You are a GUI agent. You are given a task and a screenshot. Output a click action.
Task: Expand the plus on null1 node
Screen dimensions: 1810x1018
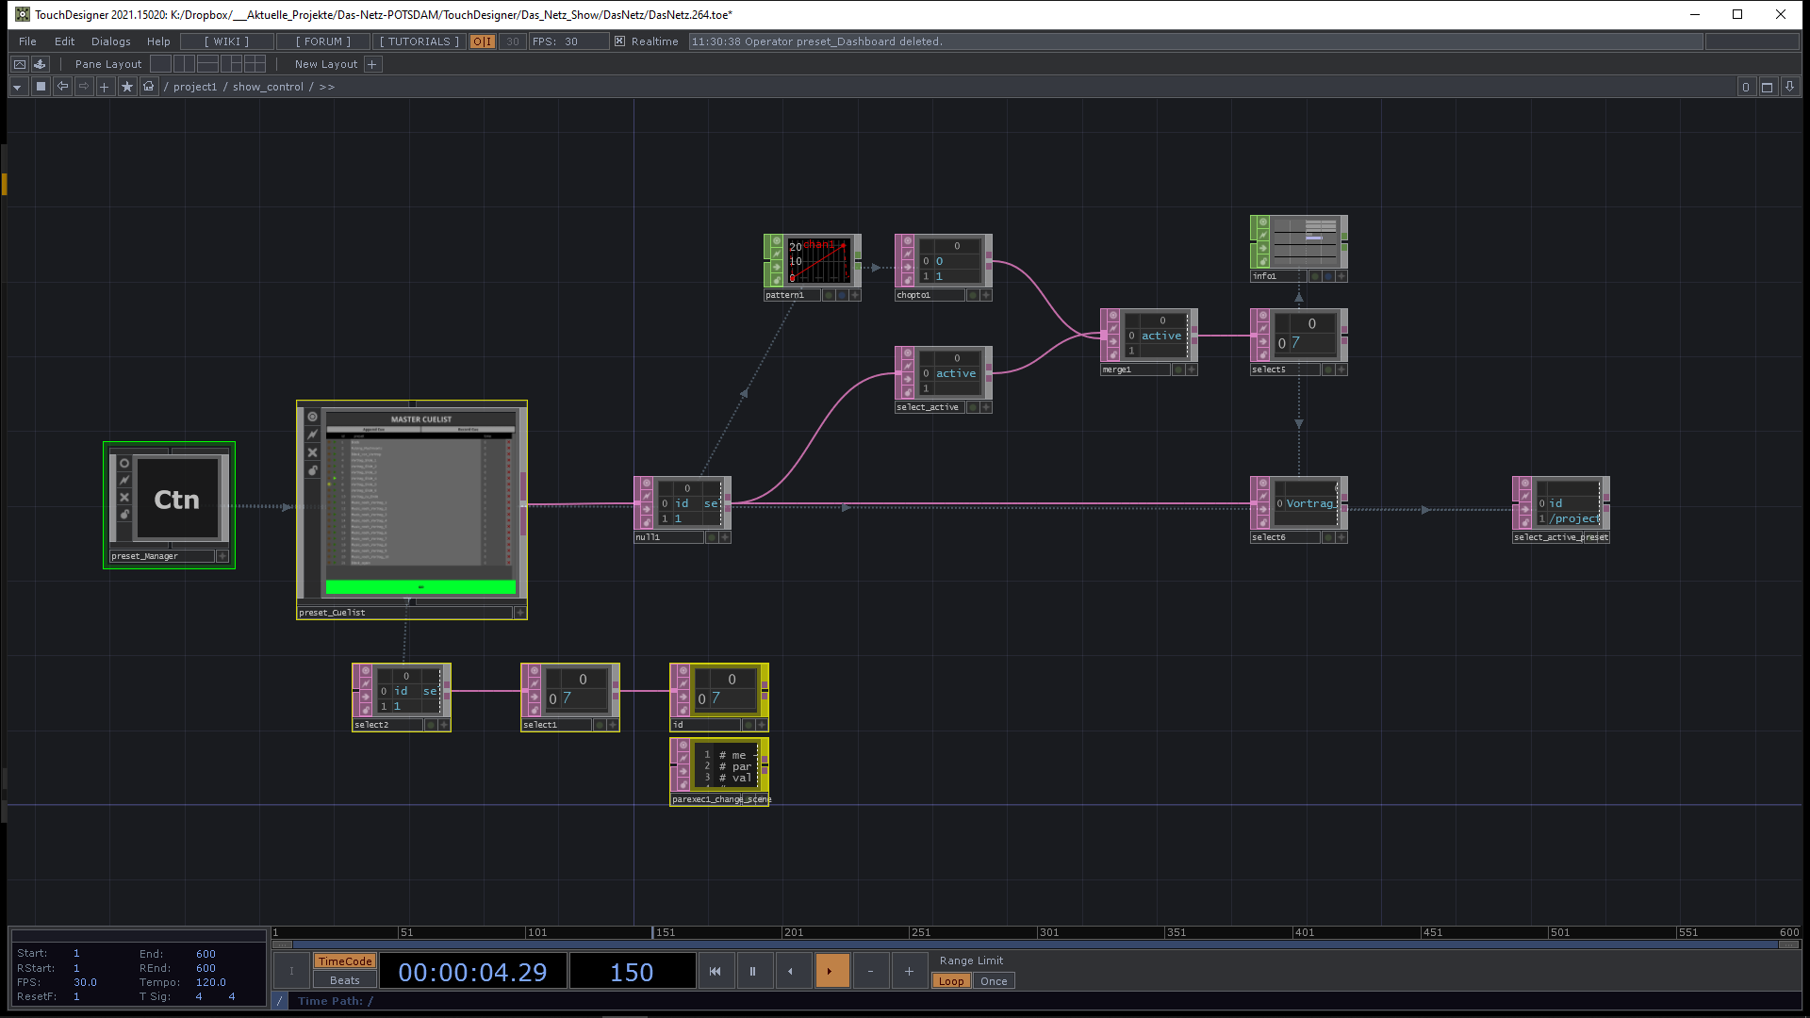[725, 537]
